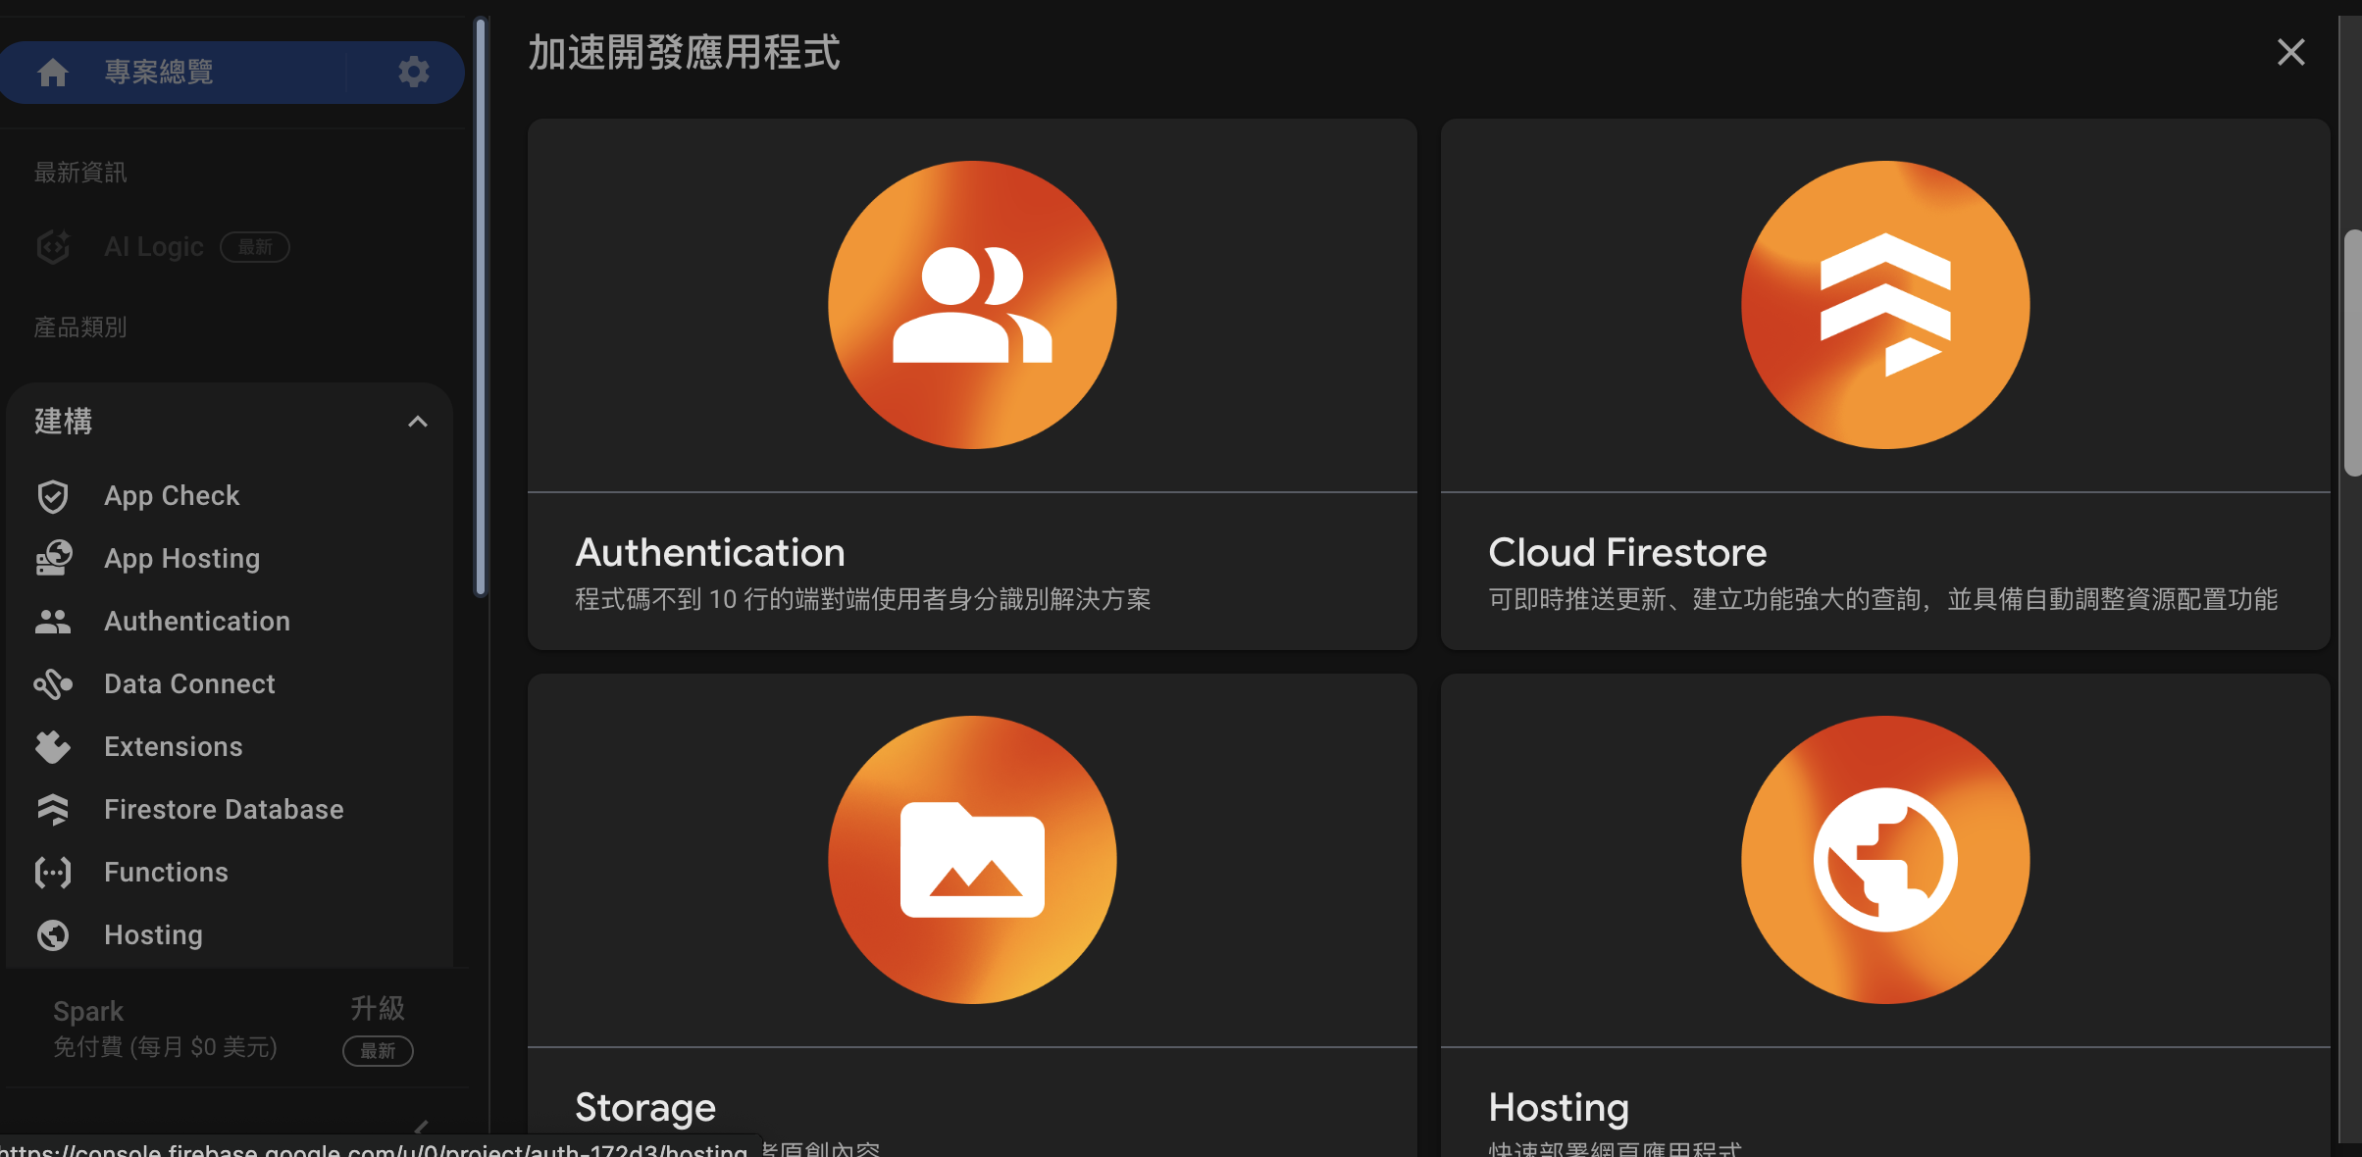2362x1157 pixels.
Task: Click the AI Logic sparkle icon
Action: (53, 247)
